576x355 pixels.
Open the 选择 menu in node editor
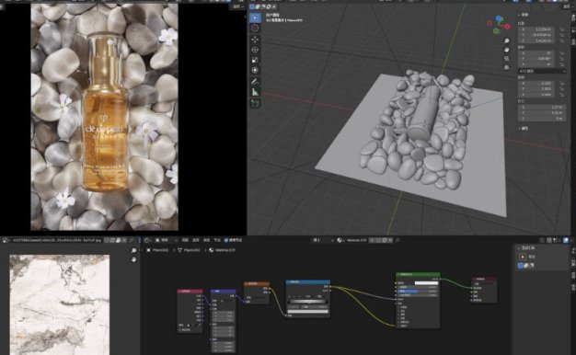196,240
